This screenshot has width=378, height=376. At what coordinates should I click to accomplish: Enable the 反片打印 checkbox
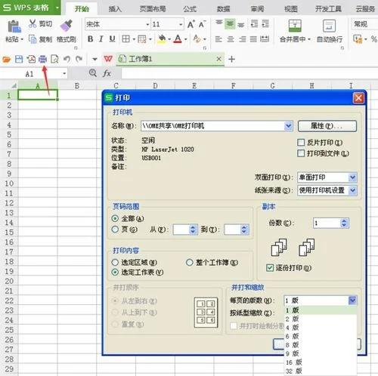tap(301, 143)
